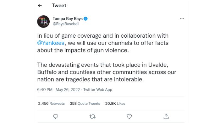The height and width of the screenshot is (123, 220).
Task: Open the three-dot more options menu
Action: [x=182, y=19]
